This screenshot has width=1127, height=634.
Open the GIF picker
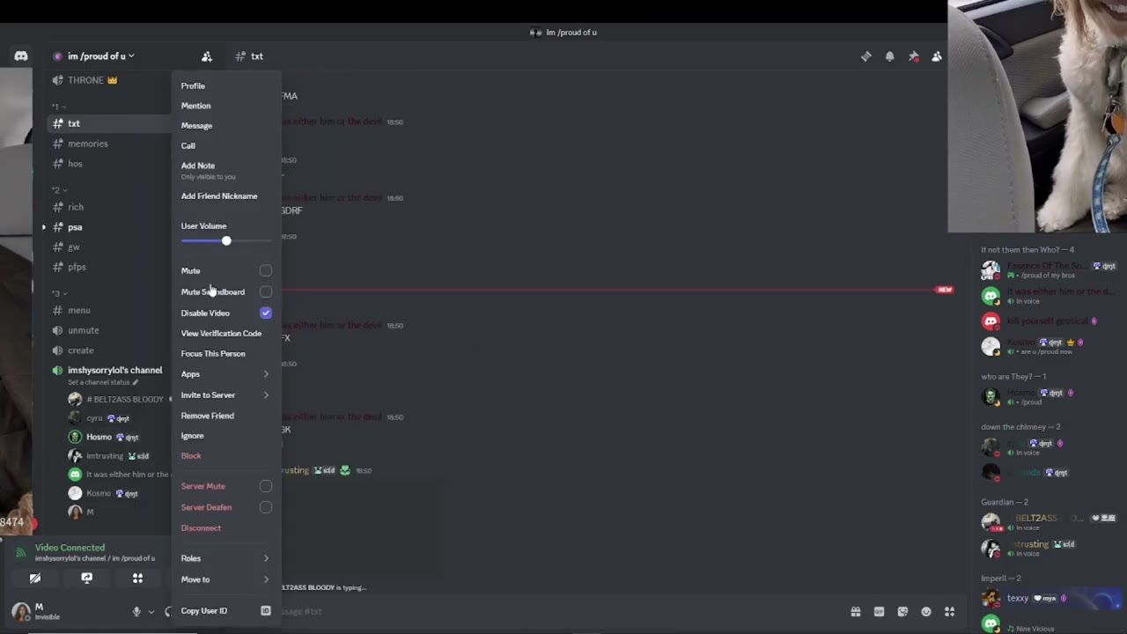pos(879,612)
